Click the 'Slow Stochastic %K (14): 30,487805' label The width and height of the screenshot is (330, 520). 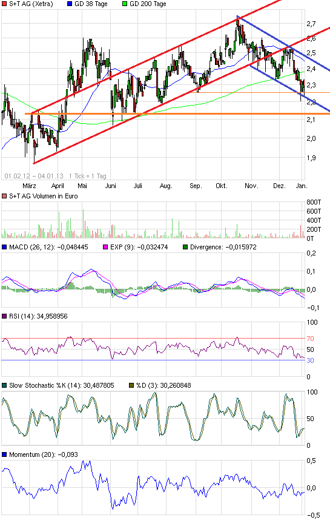click(62, 385)
